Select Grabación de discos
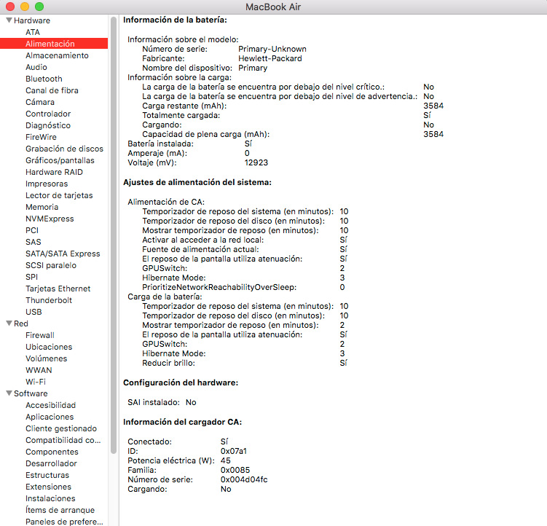547x526 pixels. click(65, 149)
